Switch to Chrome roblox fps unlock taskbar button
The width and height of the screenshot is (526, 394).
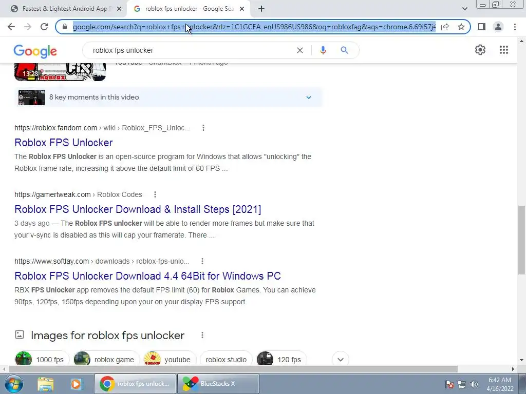coord(135,384)
